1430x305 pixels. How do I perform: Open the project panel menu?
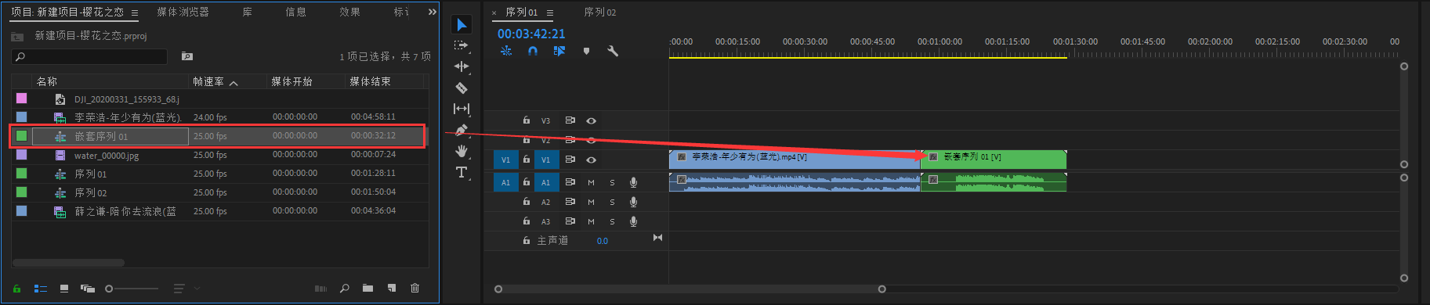(x=135, y=13)
